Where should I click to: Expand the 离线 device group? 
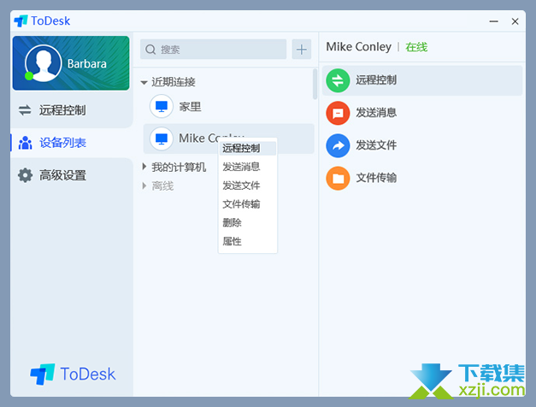(x=144, y=186)
